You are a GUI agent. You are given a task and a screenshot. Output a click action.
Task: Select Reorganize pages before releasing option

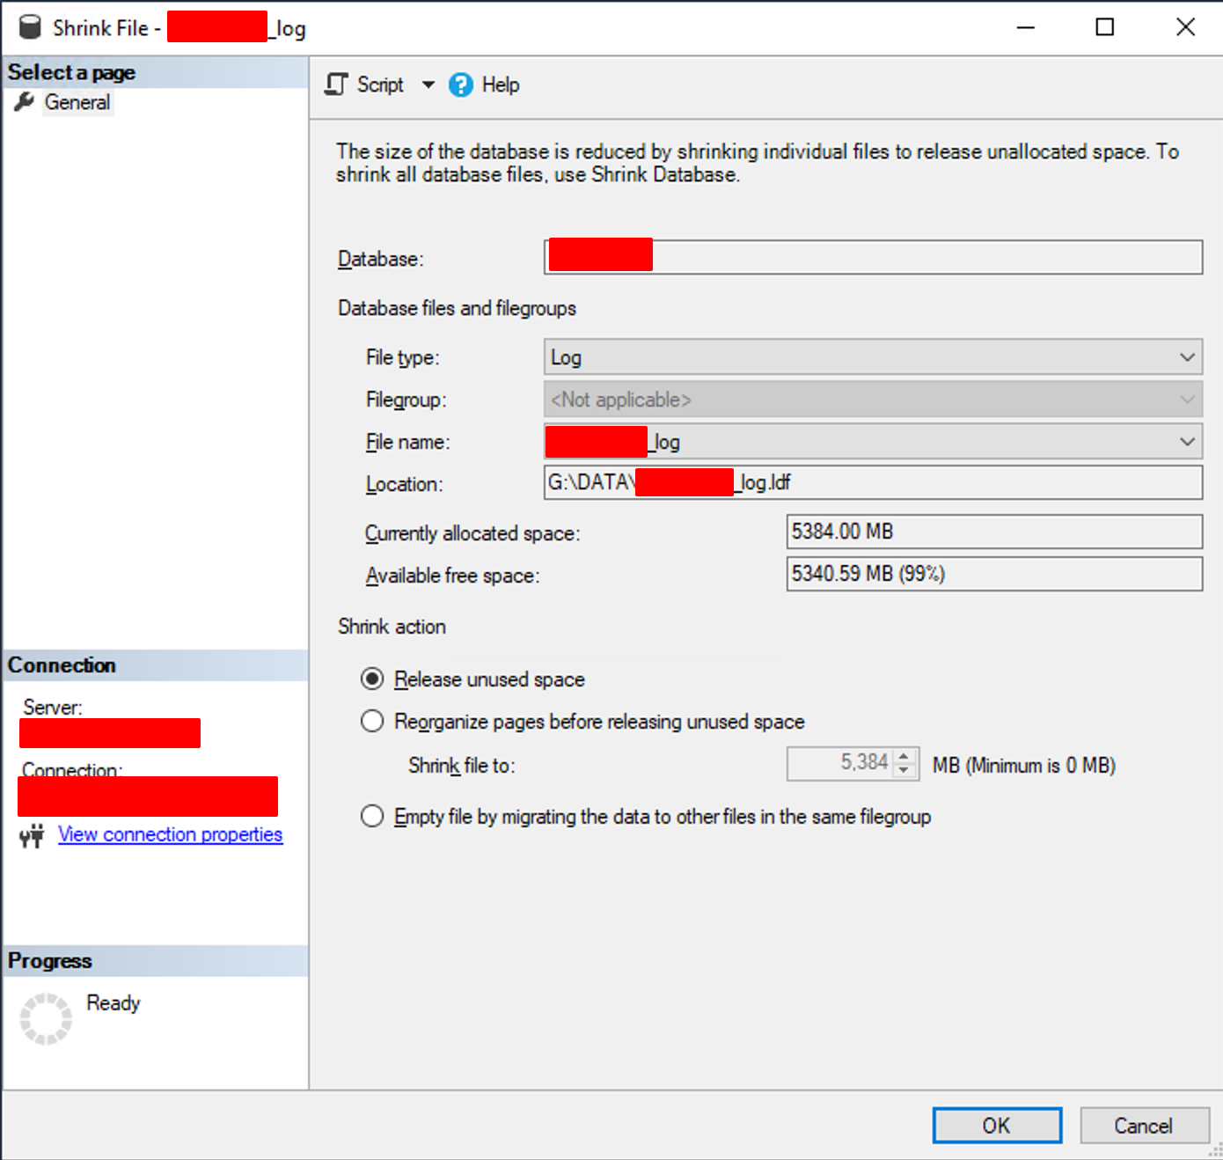click(372, 721)
